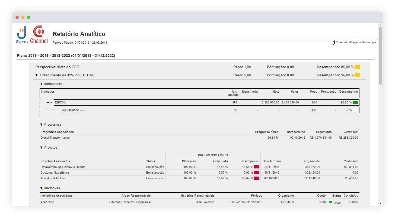Click the arrow icon beside Acuracidade - VS
Viewport: 395px width, 218px height.
click(x=56, y=110)
